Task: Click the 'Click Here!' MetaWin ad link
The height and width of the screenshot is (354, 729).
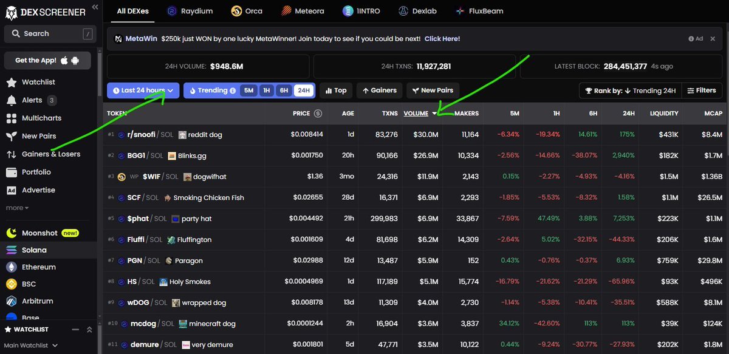Action: (442, 39)
